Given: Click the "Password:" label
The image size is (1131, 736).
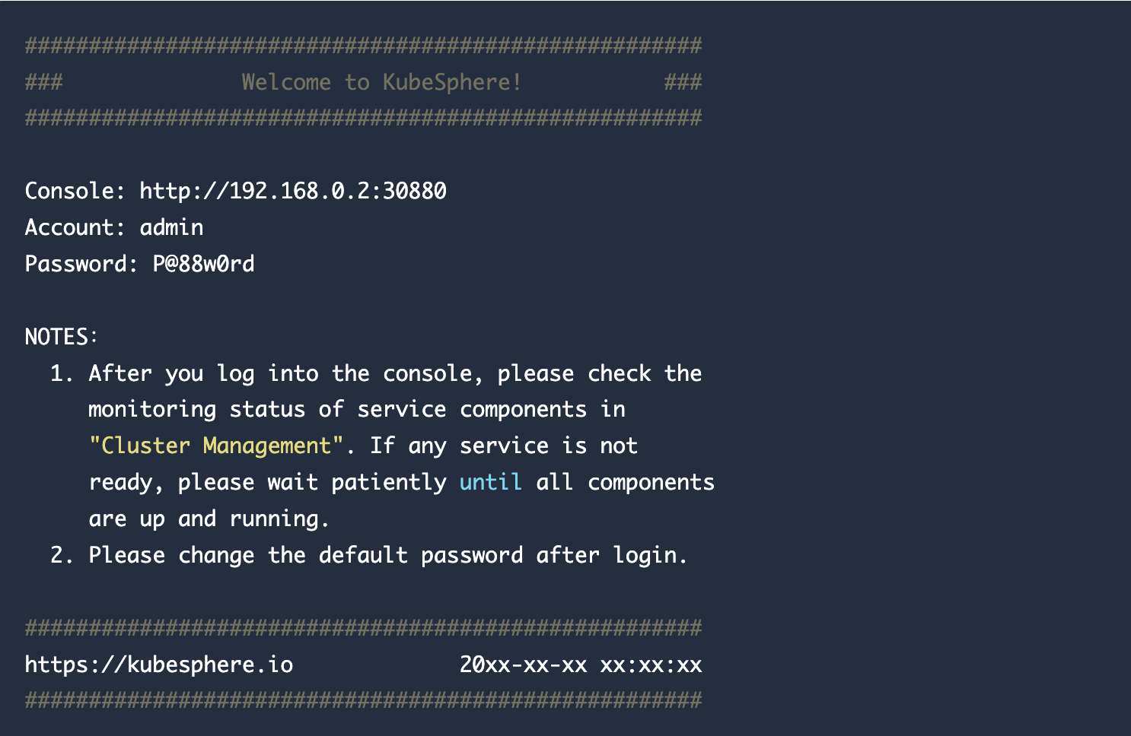Looking at the screenshot, I should tap(81, 264).
